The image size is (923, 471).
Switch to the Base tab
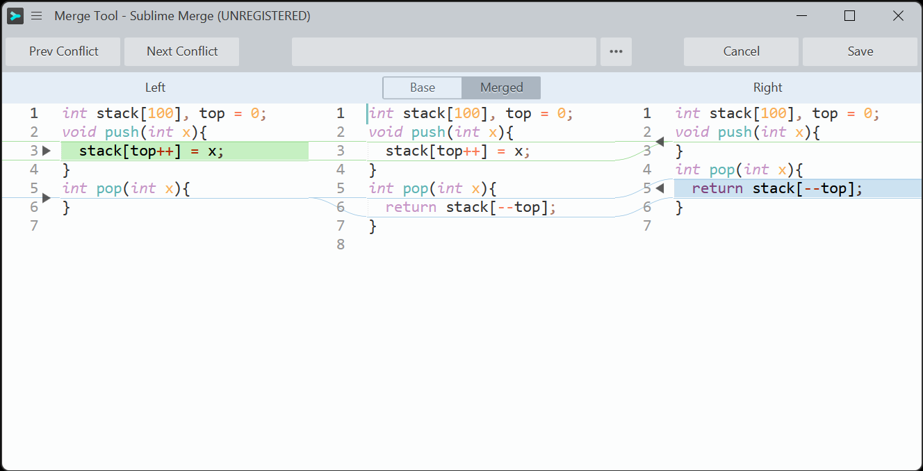pyautogui.click(x=422, y=88)
